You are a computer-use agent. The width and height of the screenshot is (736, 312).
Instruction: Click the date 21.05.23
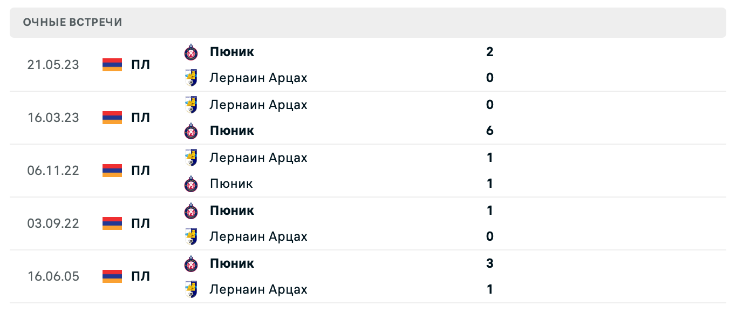[53, 64]
